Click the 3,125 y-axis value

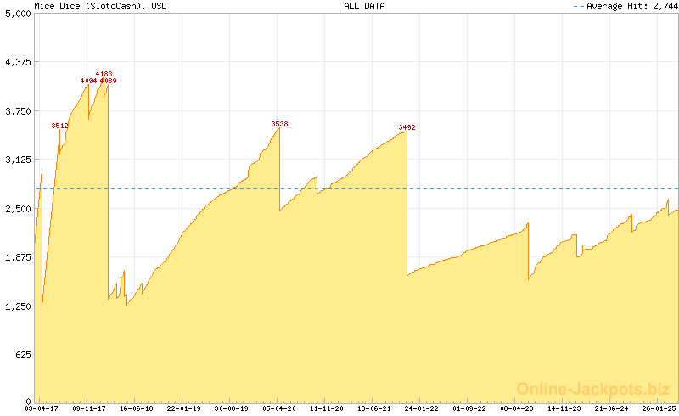click(17, 160)
